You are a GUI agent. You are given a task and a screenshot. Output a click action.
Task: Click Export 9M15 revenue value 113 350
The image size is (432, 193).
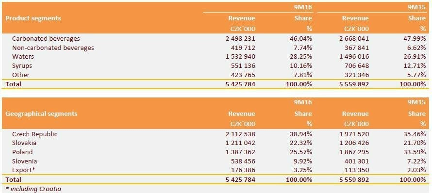(x=356, y=170)
